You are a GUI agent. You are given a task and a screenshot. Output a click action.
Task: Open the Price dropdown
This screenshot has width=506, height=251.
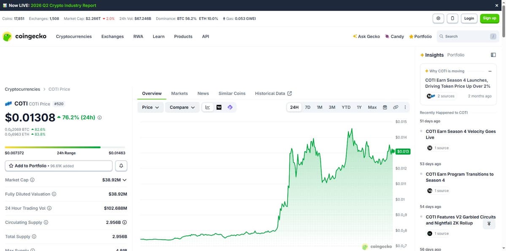151,107
